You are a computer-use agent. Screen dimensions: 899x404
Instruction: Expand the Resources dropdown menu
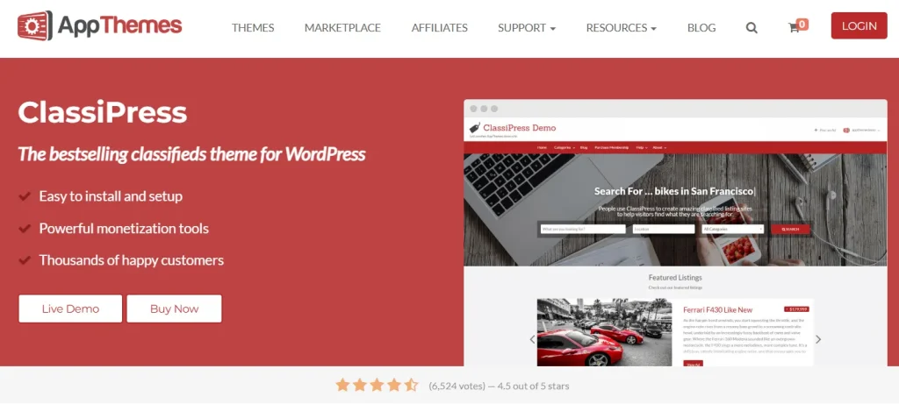(x=621, y=27)
